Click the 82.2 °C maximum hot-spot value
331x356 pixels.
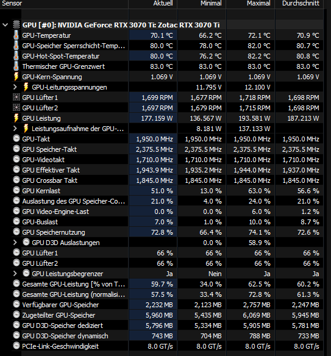tap(259, 56)
